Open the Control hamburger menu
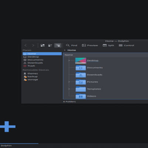 coord(126,46)
